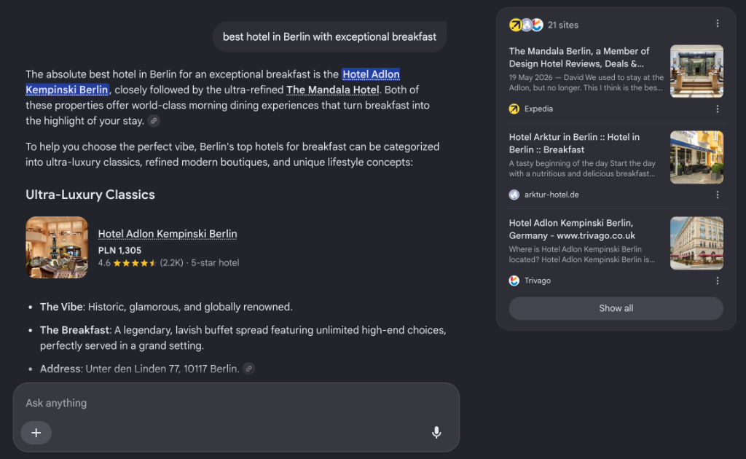Open the Hotel Adlon Kempinski trivago.co.uk result
The height and width of the screenshot is (459, 746).
[x=573, y=229]
